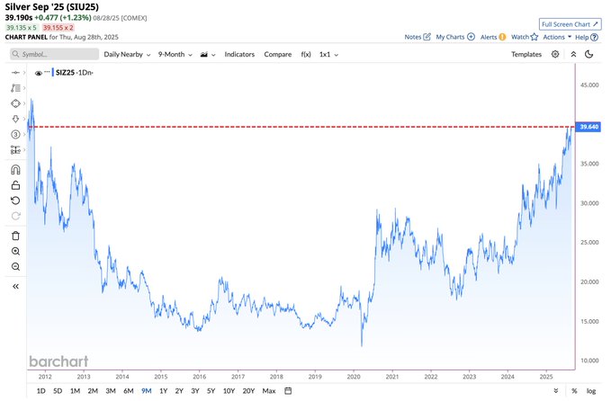Open the Daily Nearby dropdown
The height and width of the screenshot is (401, 611).
point(127,55)
